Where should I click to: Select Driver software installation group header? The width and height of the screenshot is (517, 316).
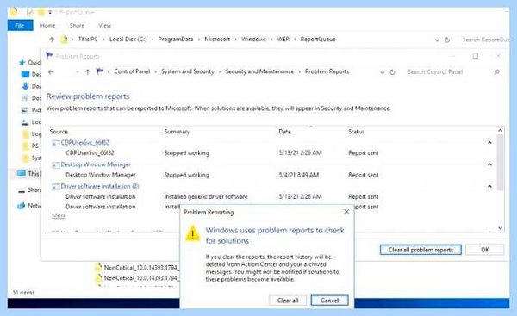[x=100, y=186]
